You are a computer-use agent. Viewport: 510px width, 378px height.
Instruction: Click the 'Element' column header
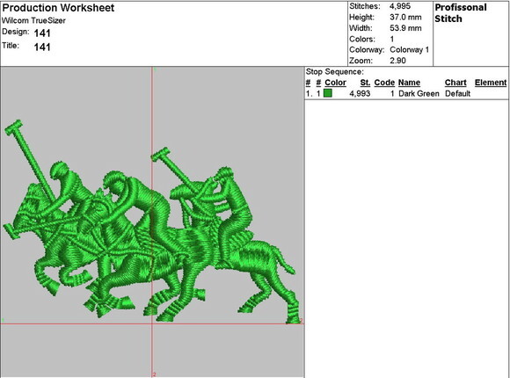tap(491, 83)
